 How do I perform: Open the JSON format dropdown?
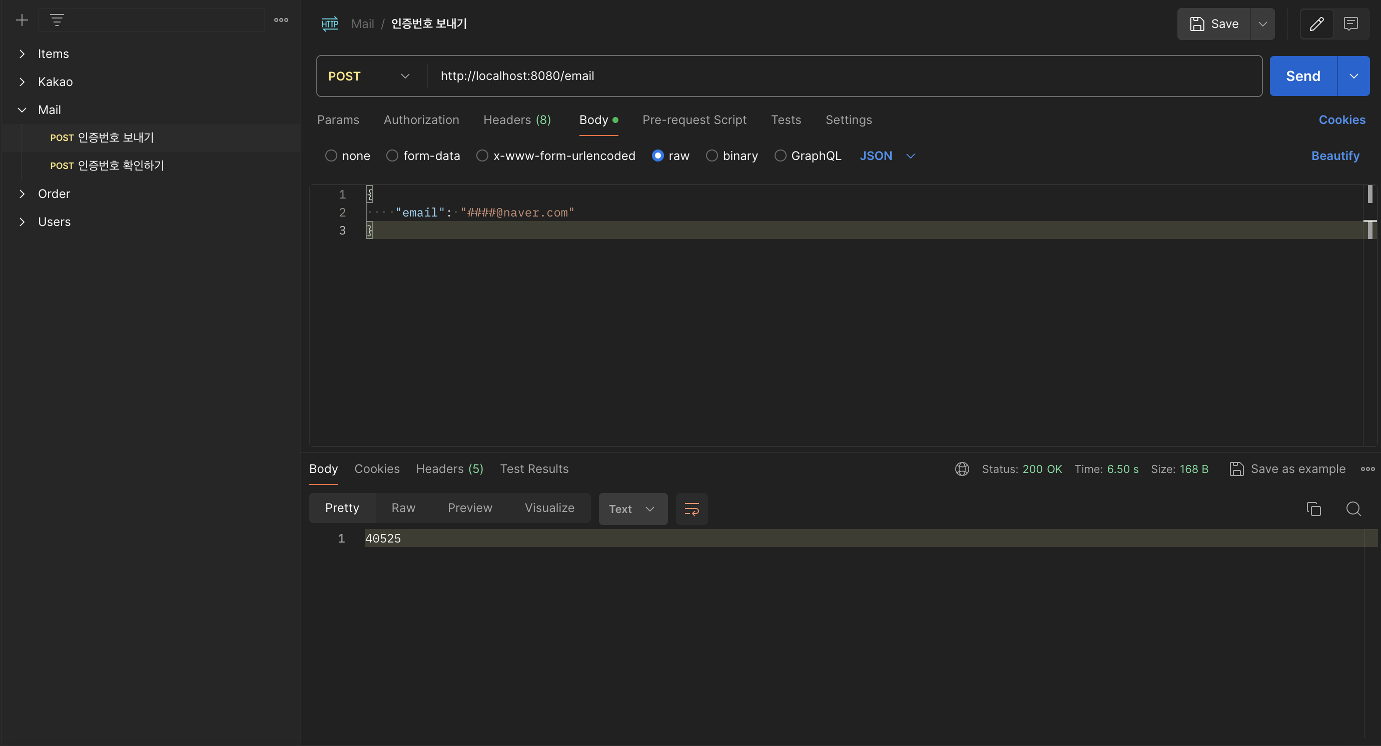tap(887, 156)
